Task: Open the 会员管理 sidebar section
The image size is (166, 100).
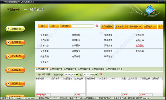Action: pyautogui.click(x=15, y=42)
